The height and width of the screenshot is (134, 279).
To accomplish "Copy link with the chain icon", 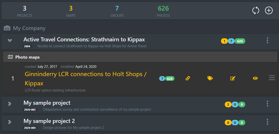I will tap(188, 78).
